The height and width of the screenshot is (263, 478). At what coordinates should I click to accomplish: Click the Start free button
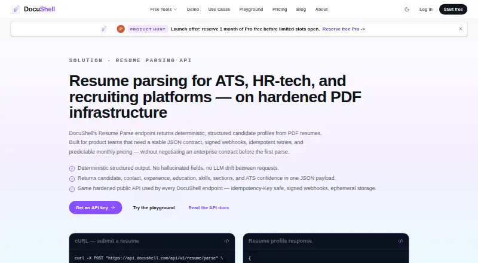click(453, 10)
